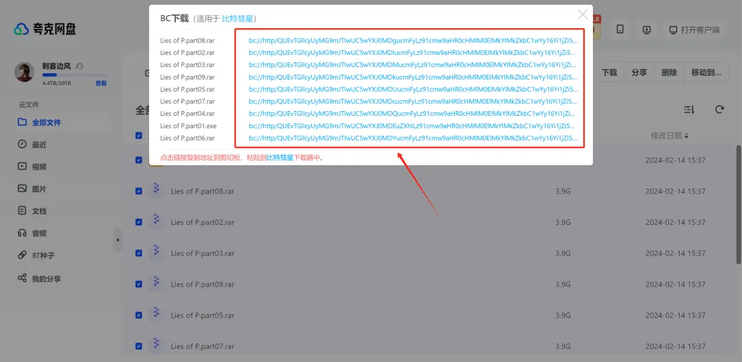The height and width of the screenshot is (362, 742).
Task: Collapse the left sidebar with arrow handle
Action: [117, 240]
